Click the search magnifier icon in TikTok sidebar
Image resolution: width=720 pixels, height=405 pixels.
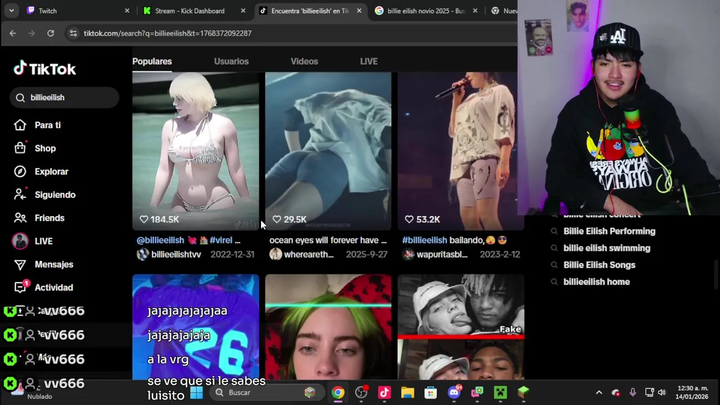pos(20,98)
